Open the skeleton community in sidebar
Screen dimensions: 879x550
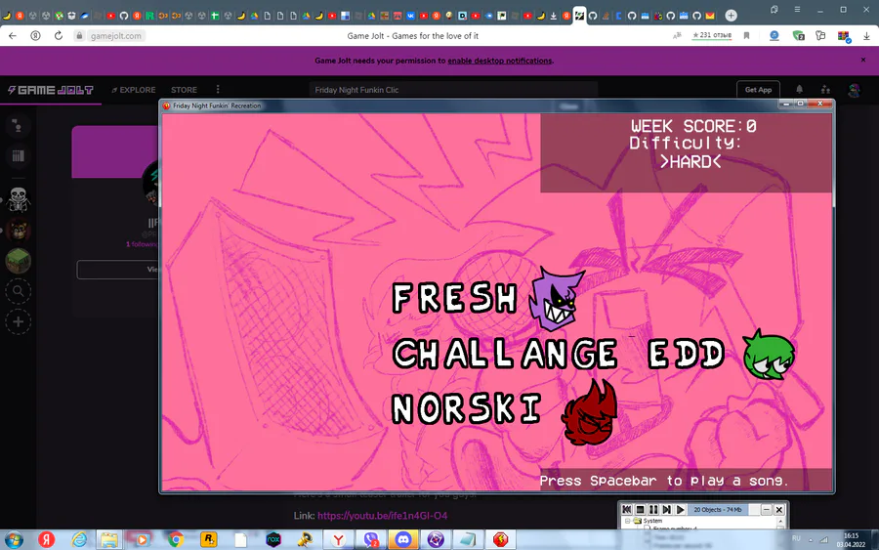[18, 199]
